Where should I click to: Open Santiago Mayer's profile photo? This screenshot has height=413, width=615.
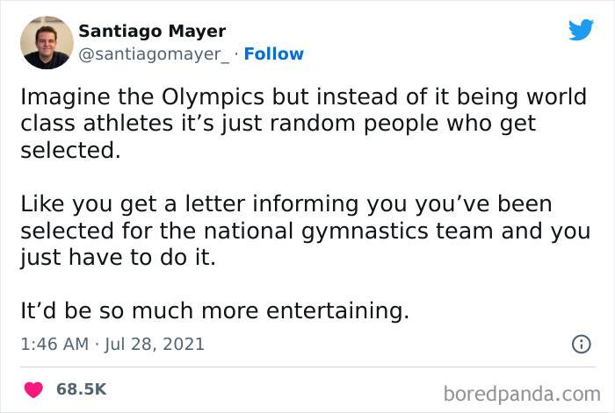pos(46,42)
